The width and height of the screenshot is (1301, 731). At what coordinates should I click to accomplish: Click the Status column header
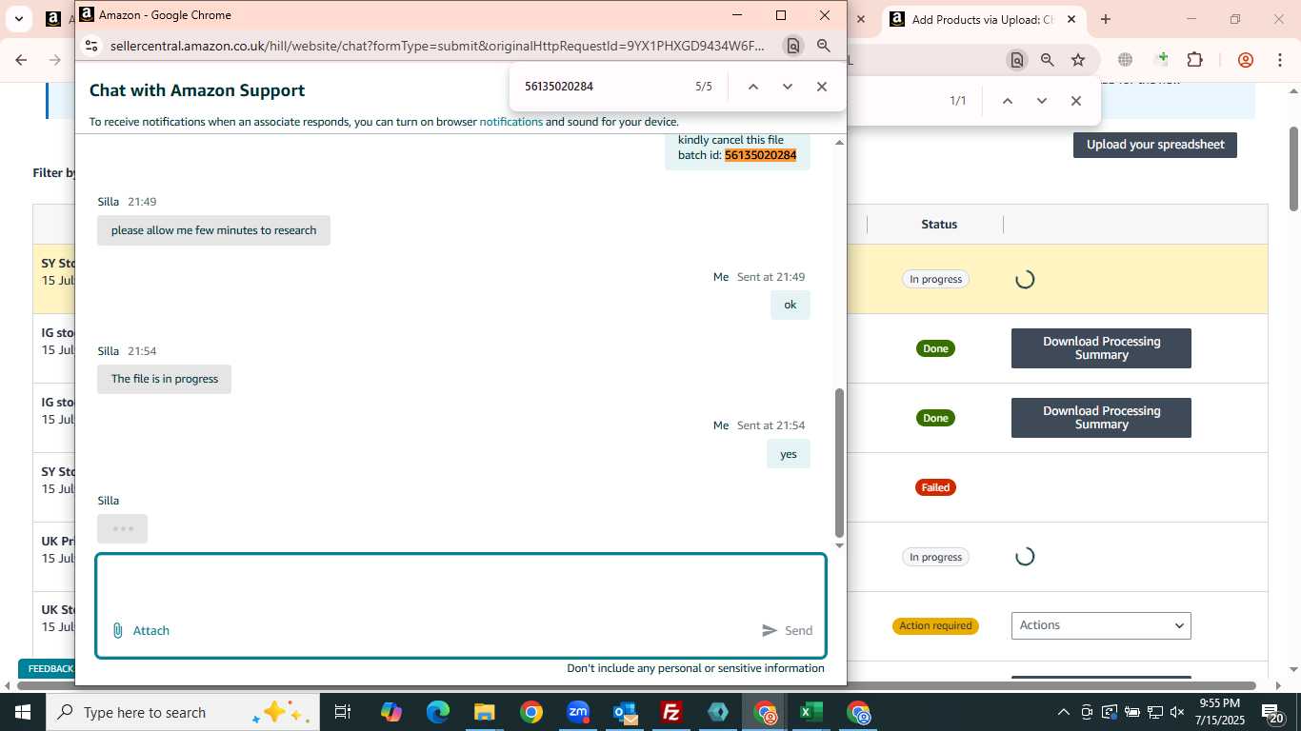[x=938, y=225]
